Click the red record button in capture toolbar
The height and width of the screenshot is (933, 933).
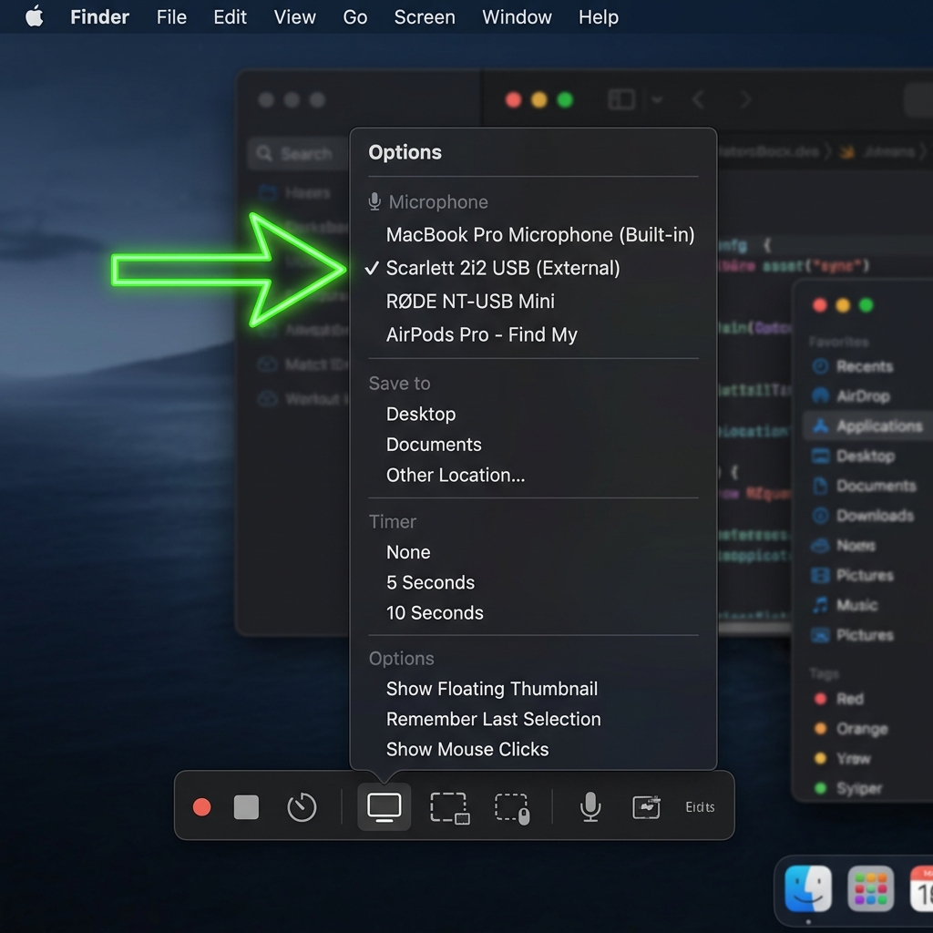pyautogui.click(x=201, y=807)
